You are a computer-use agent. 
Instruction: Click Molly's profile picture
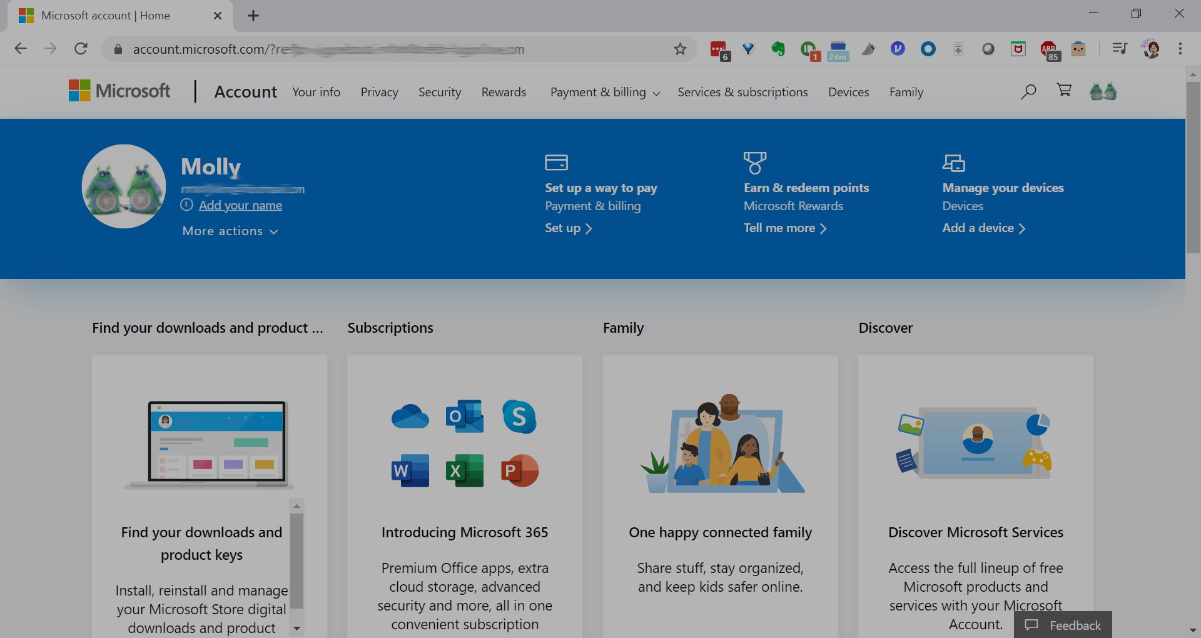click(124, 186)
